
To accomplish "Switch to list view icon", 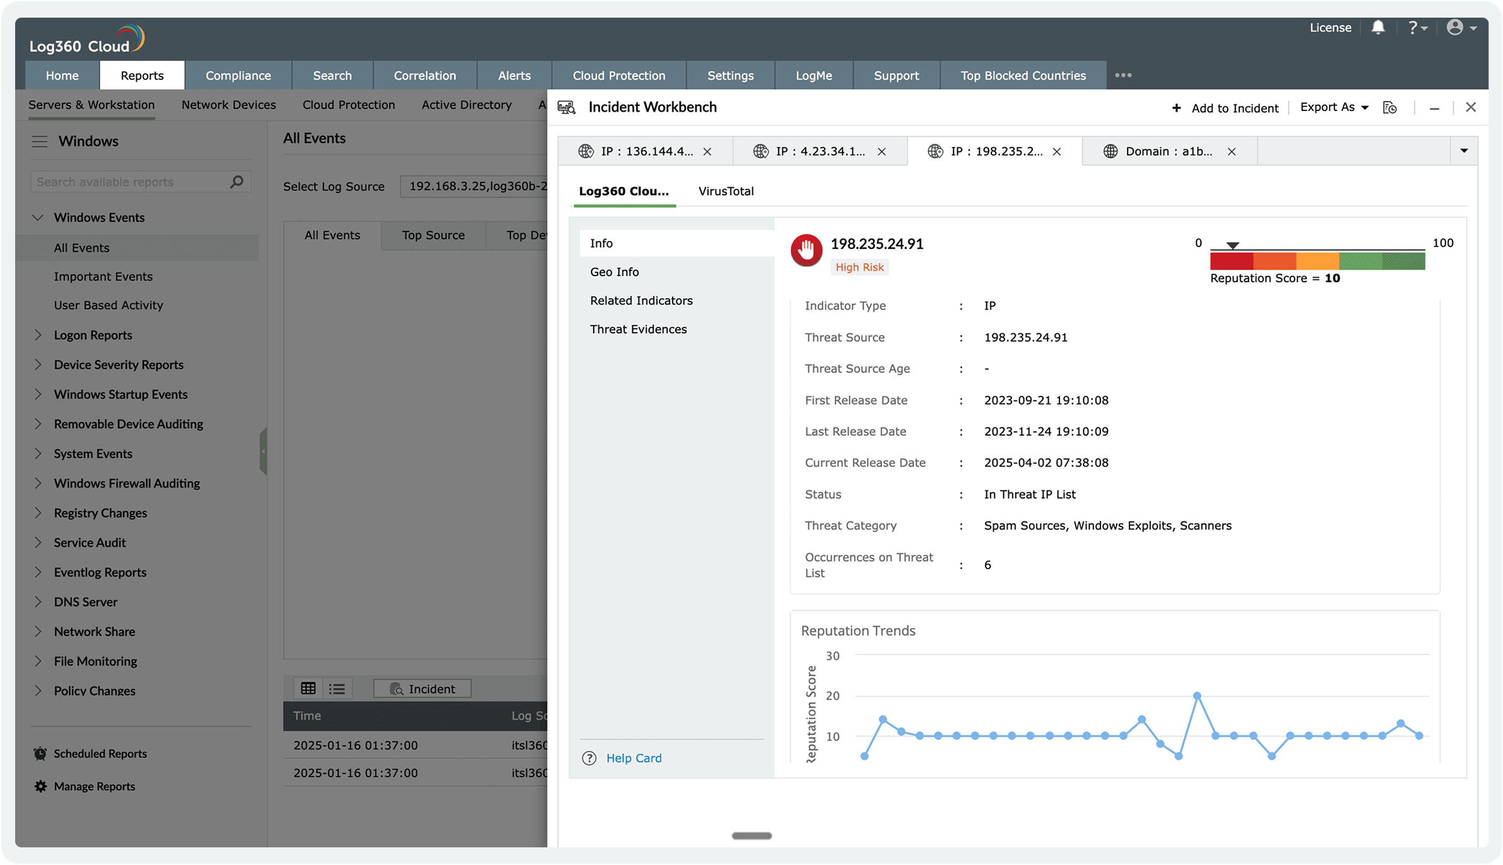I will point(337,688).
